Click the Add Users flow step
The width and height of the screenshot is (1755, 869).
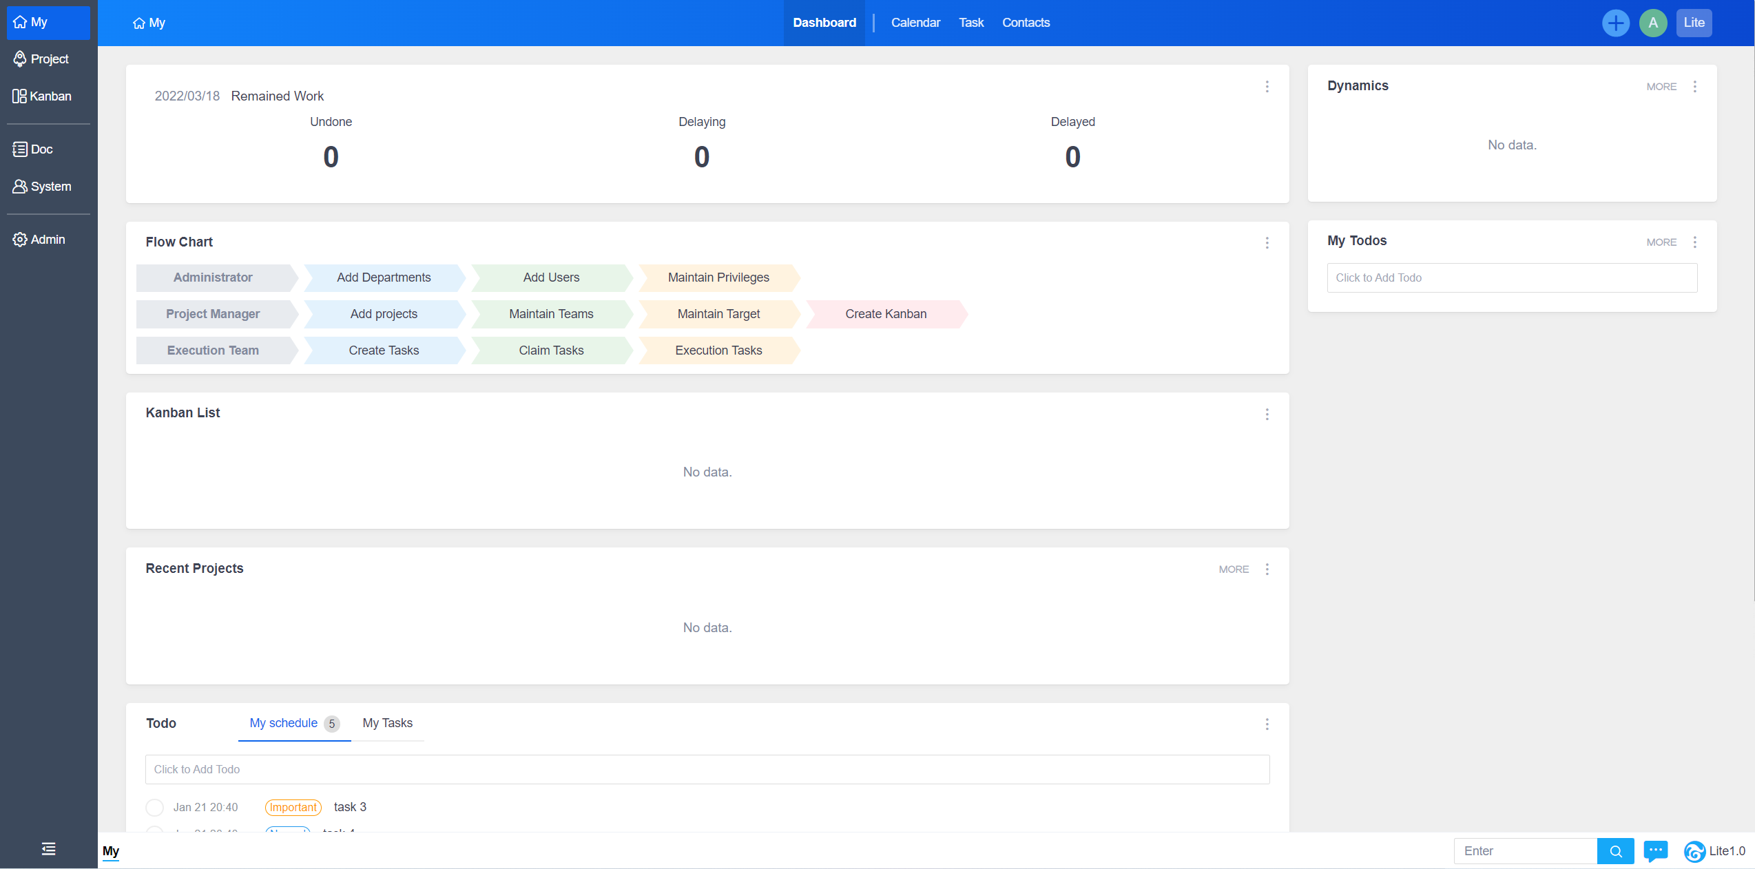pos(552,278)
